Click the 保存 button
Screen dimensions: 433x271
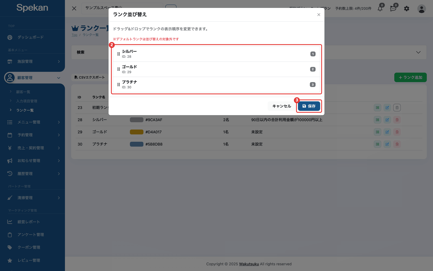(x=309, y=106)
